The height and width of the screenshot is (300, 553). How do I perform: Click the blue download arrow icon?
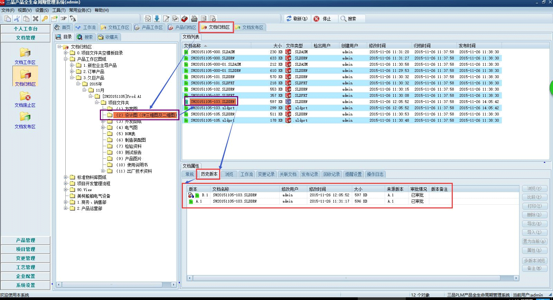(157, 19)
